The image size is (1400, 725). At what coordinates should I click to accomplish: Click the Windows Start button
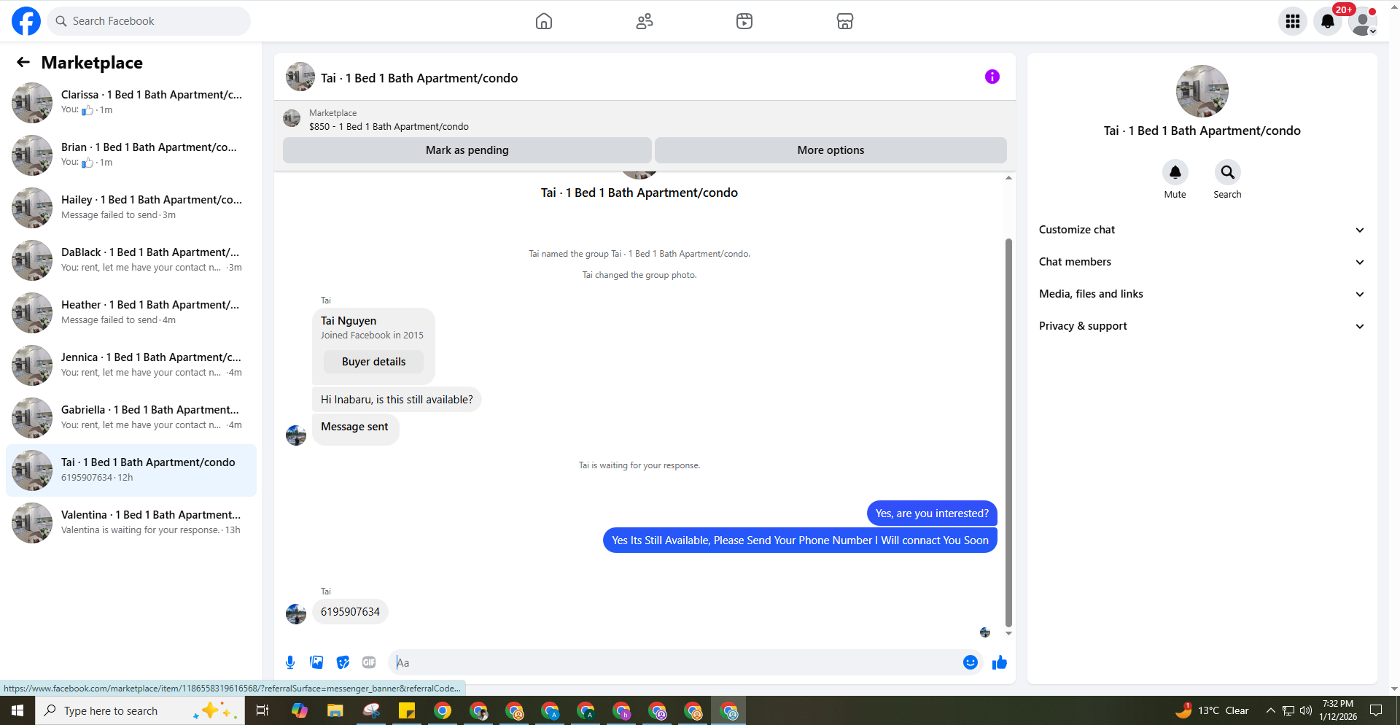[x=17, y=710]
